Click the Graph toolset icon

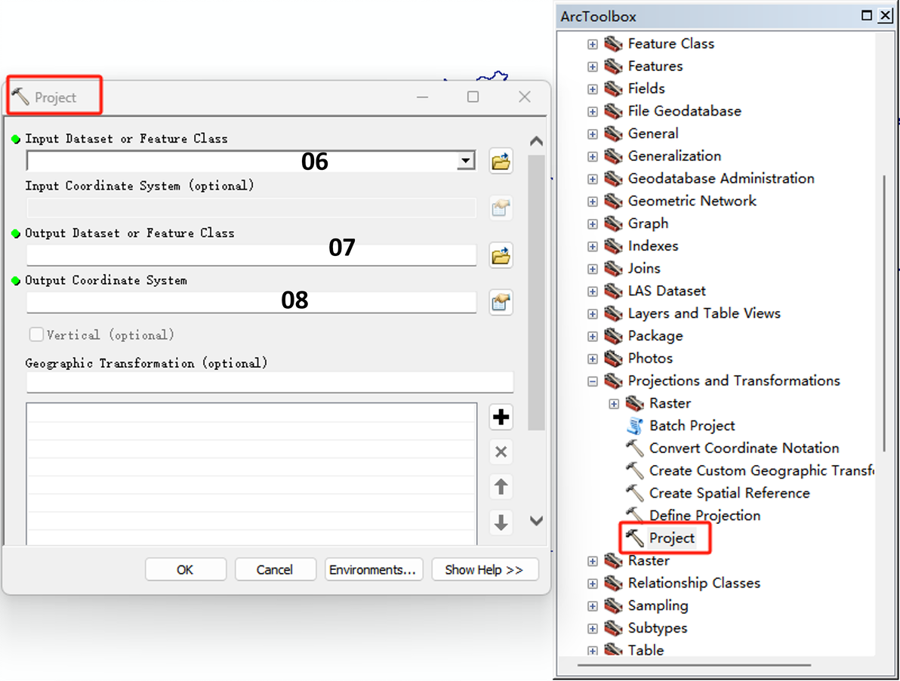pos(613,223)
